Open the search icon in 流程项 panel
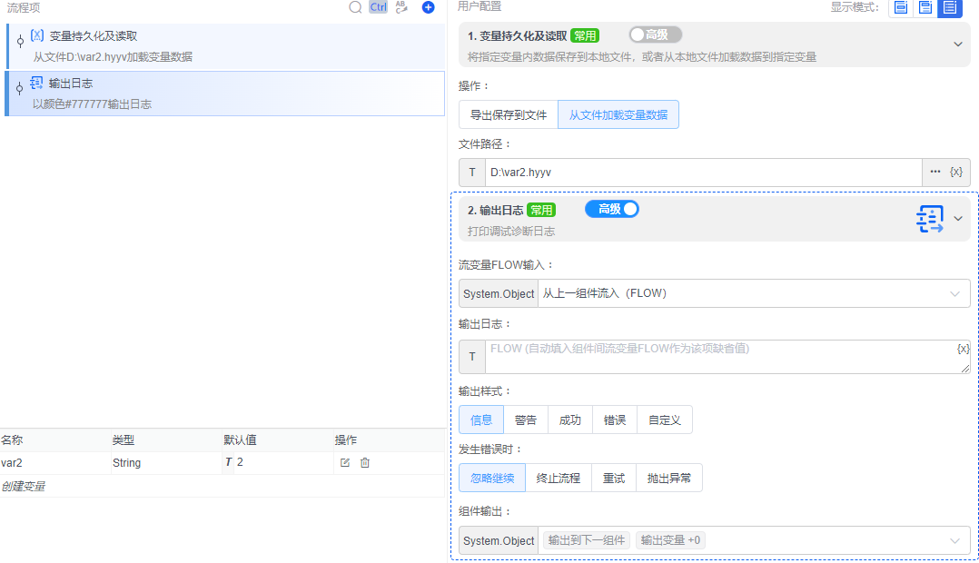979x563 pixels. pyautogui.click(x=354, y=7)
